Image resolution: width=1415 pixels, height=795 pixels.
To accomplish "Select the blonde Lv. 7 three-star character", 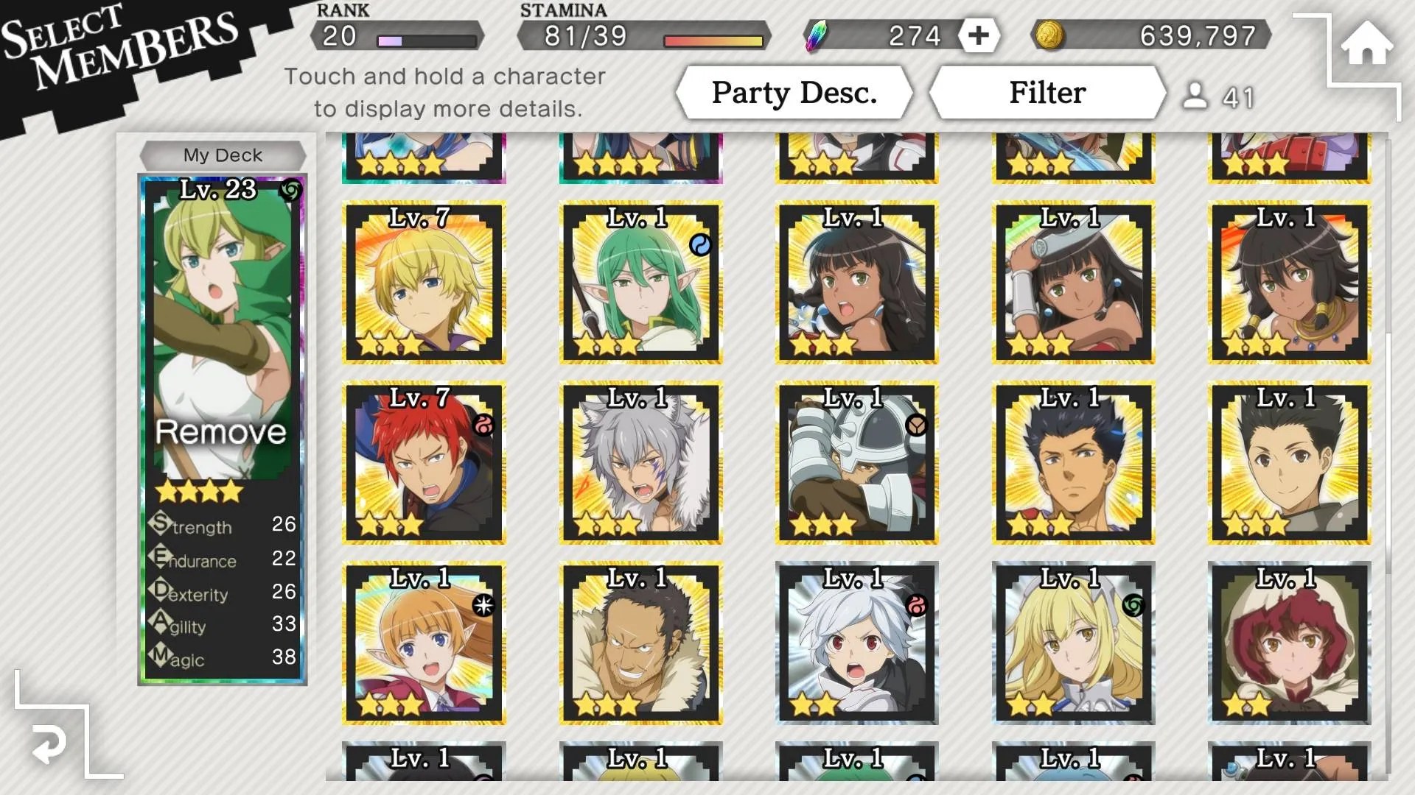I will [424, 283].
